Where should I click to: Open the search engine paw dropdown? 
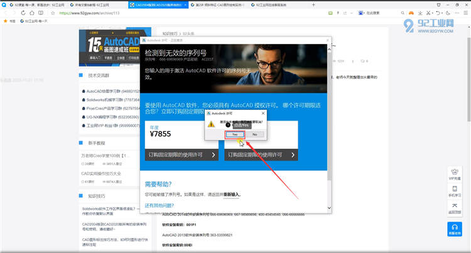pyautogui.click(x=361, y=13)
